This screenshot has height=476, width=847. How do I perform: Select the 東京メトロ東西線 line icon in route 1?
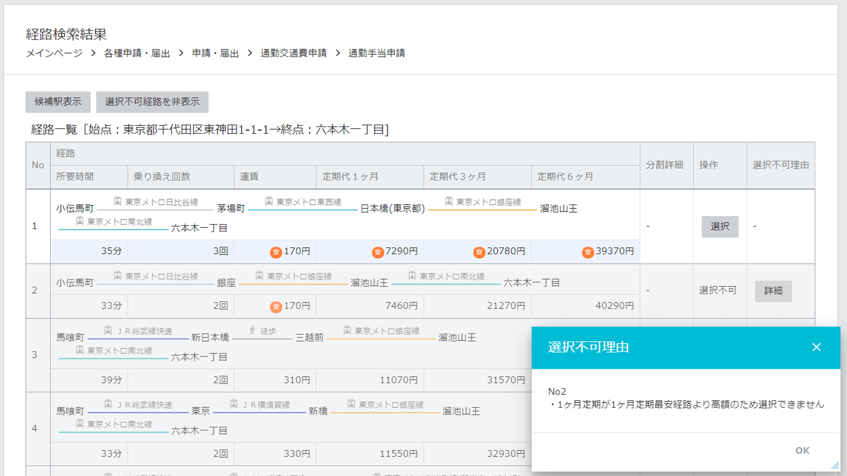coord(268,202)
